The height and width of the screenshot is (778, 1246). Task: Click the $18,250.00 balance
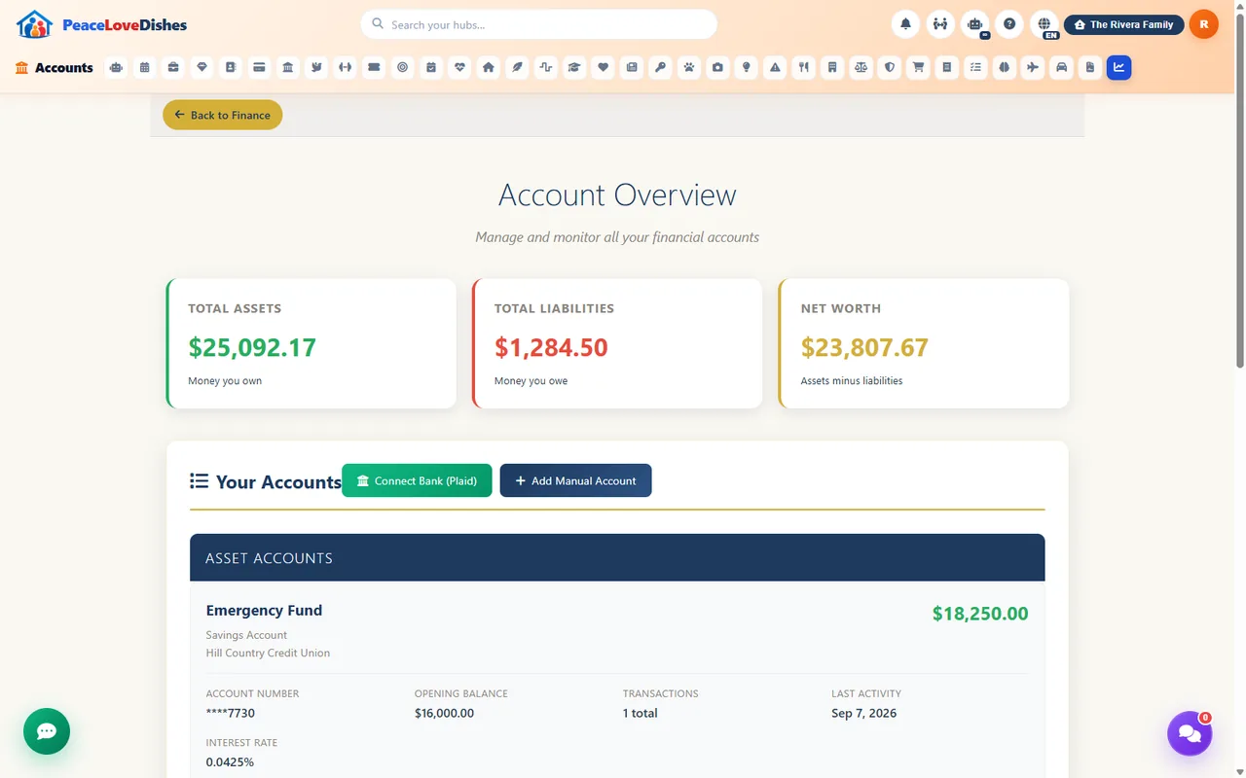[980, 614]
